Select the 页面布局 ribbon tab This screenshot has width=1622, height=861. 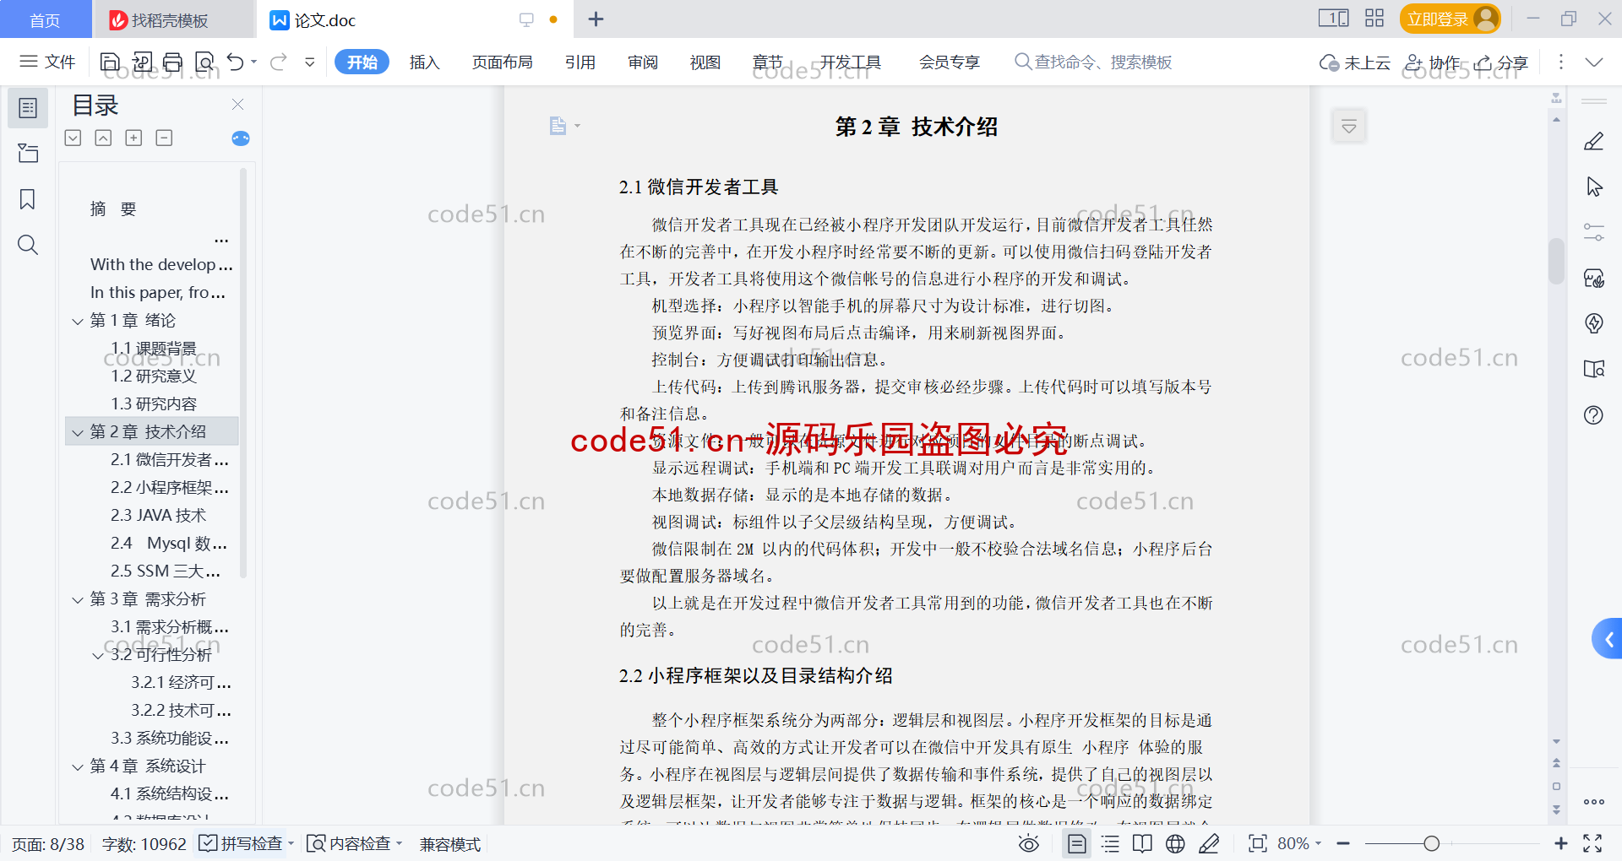[502, 62]
